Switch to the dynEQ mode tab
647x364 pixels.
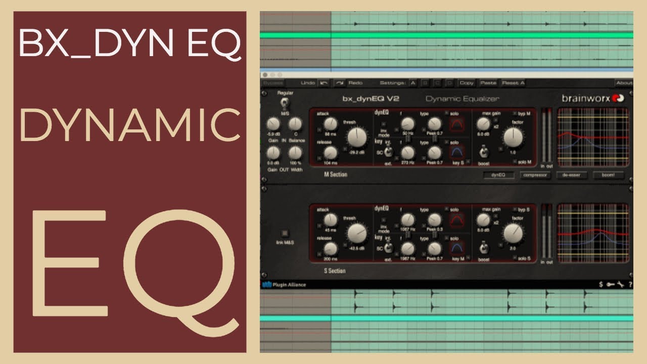click(x=498, y=175)
